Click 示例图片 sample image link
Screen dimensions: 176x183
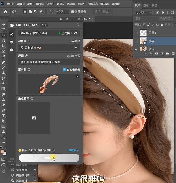(74, 56)
